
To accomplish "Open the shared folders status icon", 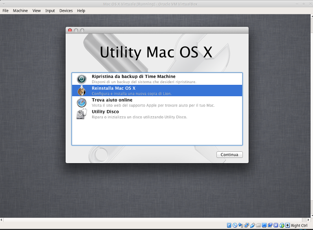I will coord(258,225).
